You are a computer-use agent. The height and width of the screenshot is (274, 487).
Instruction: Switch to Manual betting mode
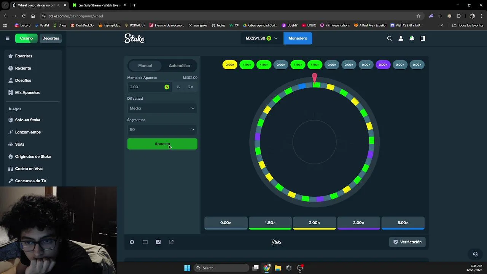(145, 65)
